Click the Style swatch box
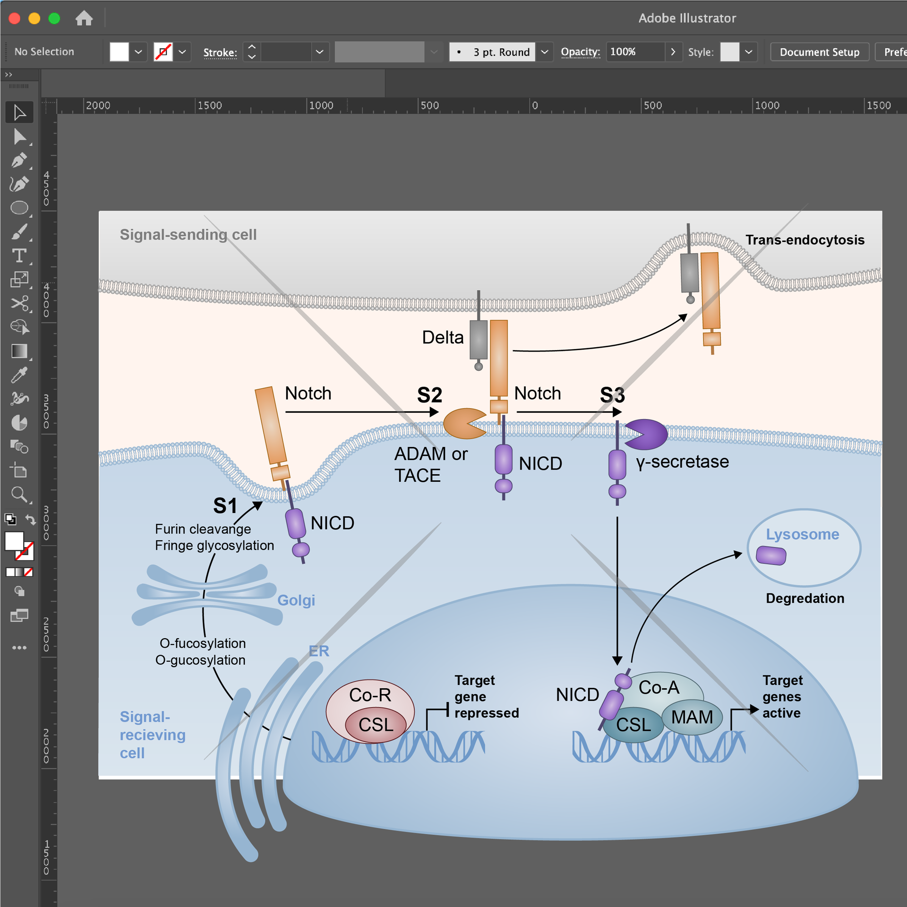Screen dimensions: 907x907 [x=729, y=52]
